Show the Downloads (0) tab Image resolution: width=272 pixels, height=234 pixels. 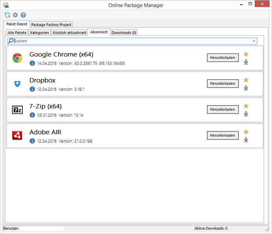pyautogui.click(x=124, y=33)
